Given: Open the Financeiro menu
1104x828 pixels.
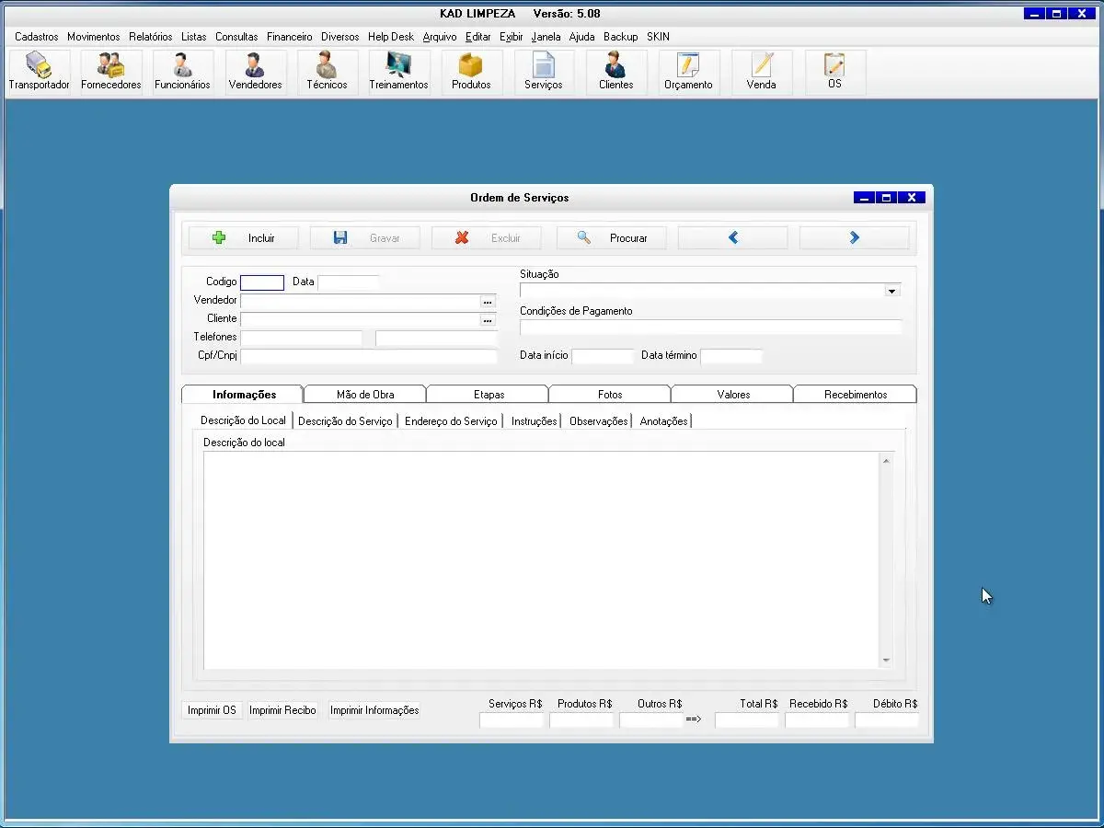Looking at the screenshot, I should click(290, 37).
